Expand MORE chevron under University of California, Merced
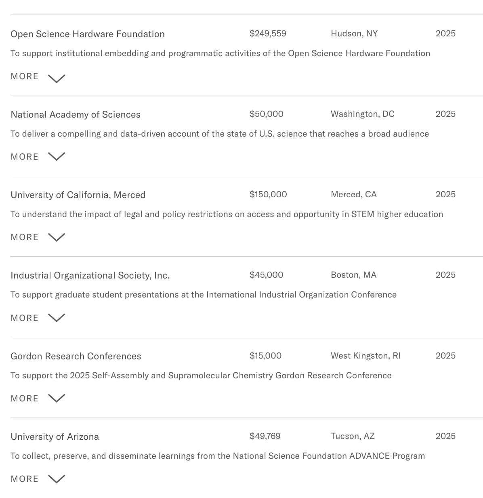Screen dimensions: 483x498 point(57,237)
